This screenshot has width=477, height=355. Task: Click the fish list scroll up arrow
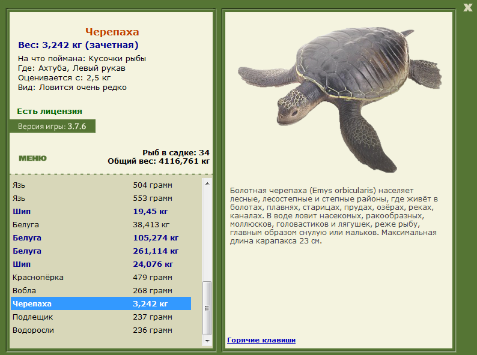point(207,183)
